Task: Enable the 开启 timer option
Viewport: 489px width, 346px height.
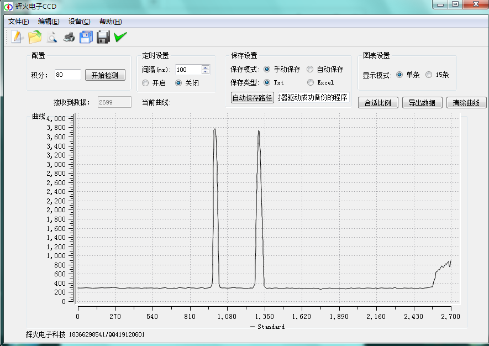Action: click(x=145, y=83)
